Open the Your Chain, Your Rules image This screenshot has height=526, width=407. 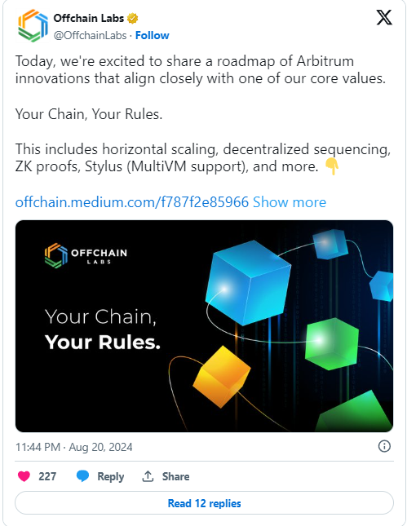point(204,326)
